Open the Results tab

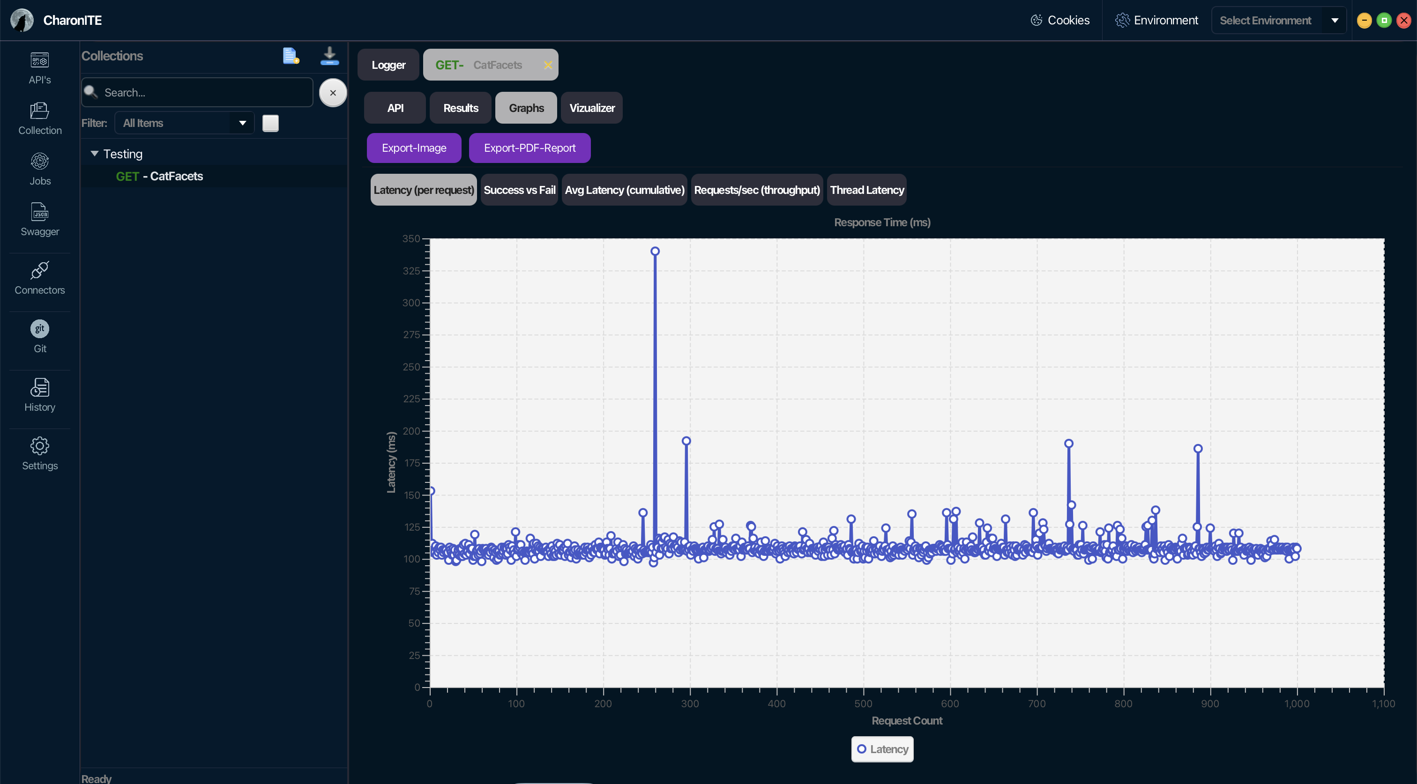point(461,108)
